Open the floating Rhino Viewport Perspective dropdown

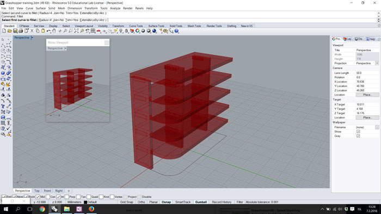click(66, 48)
